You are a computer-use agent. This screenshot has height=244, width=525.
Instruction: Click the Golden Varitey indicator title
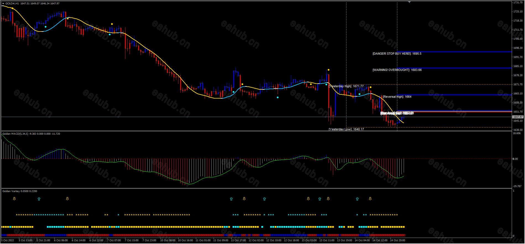coord(20,191)
